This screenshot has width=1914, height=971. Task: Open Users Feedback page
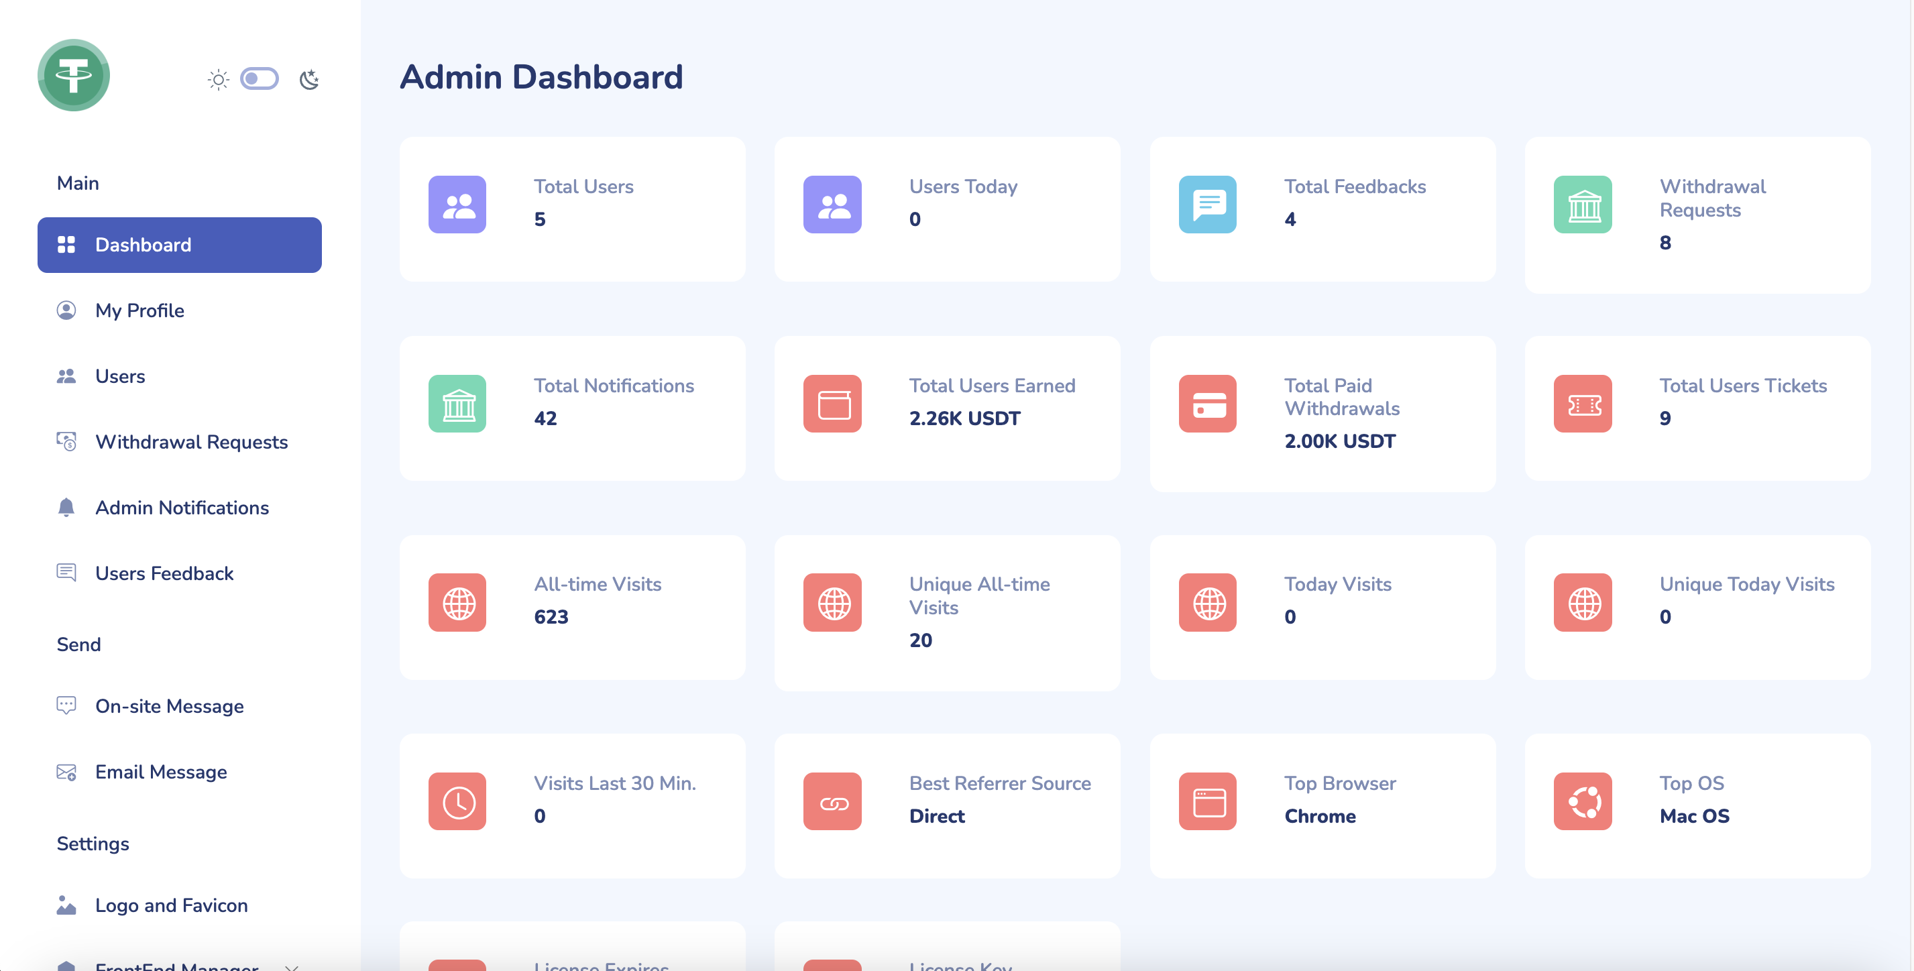[x=164, y=573]
